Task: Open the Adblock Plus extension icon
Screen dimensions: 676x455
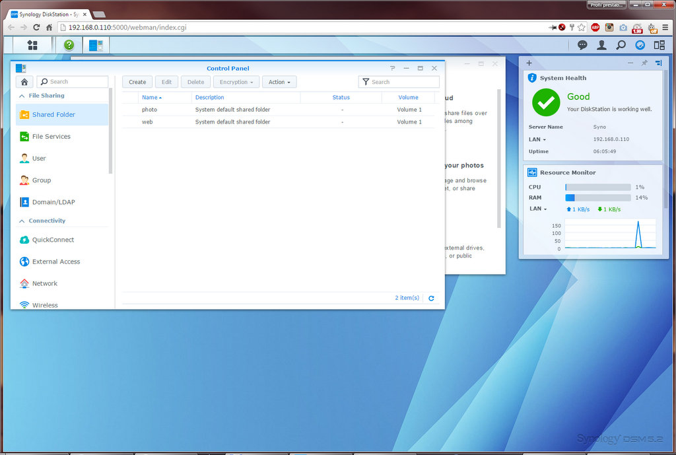Action: click(x=595, y=27)
